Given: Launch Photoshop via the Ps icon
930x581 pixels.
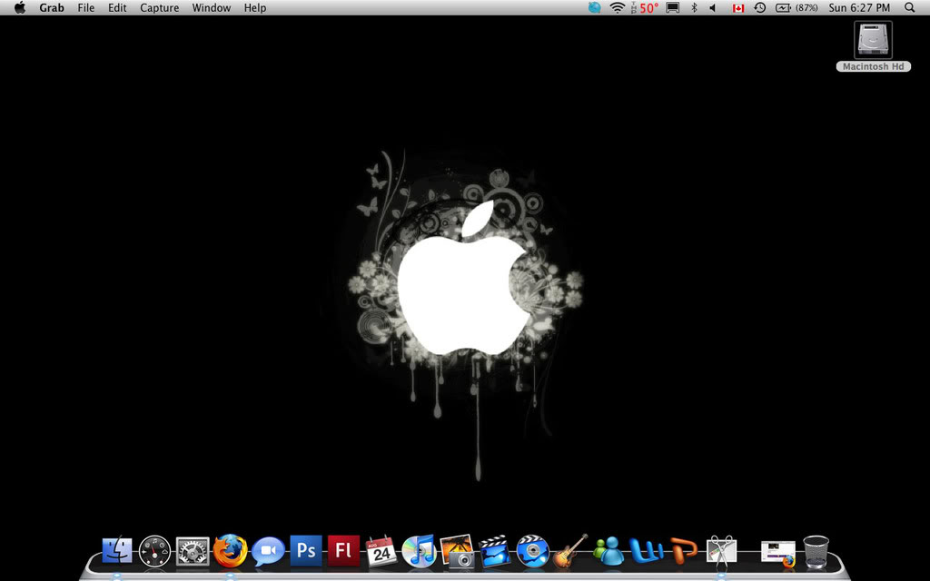Looking at the screenshot, I should click(x=306, y=551).
